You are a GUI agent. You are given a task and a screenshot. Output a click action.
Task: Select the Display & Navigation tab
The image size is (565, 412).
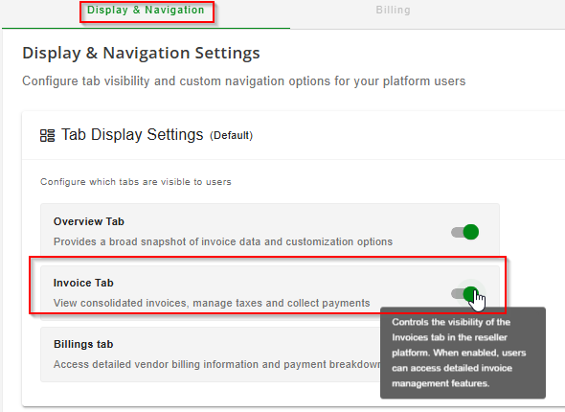pos(146,11)
